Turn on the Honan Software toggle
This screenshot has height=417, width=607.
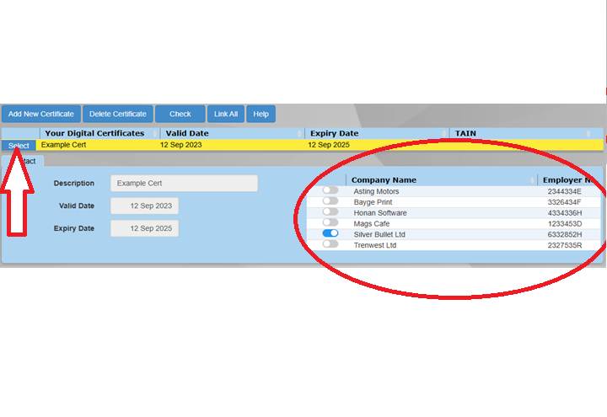pyautogui.click(x=330, y=212)
